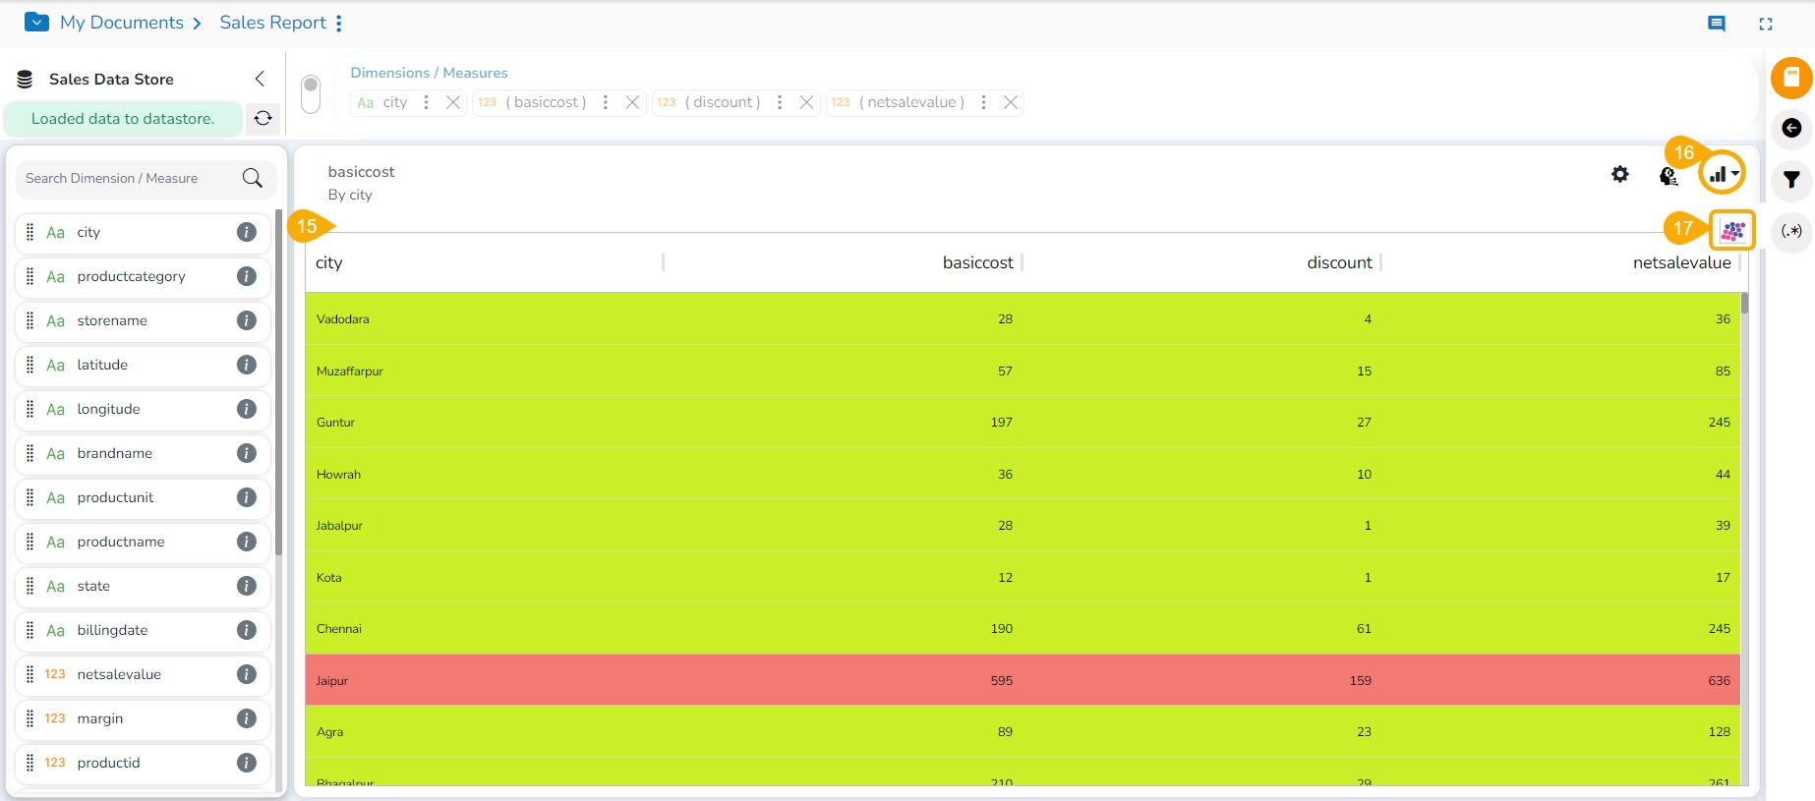The width and height of the screenshot is (1815, 801).
Task: Click the Kota row cell
Action: [x=329, y=577]
